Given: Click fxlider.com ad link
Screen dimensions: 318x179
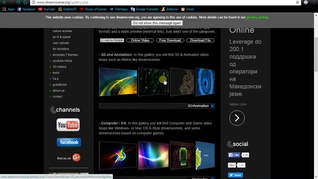Looking at the screenshot, I should point(238,104).
